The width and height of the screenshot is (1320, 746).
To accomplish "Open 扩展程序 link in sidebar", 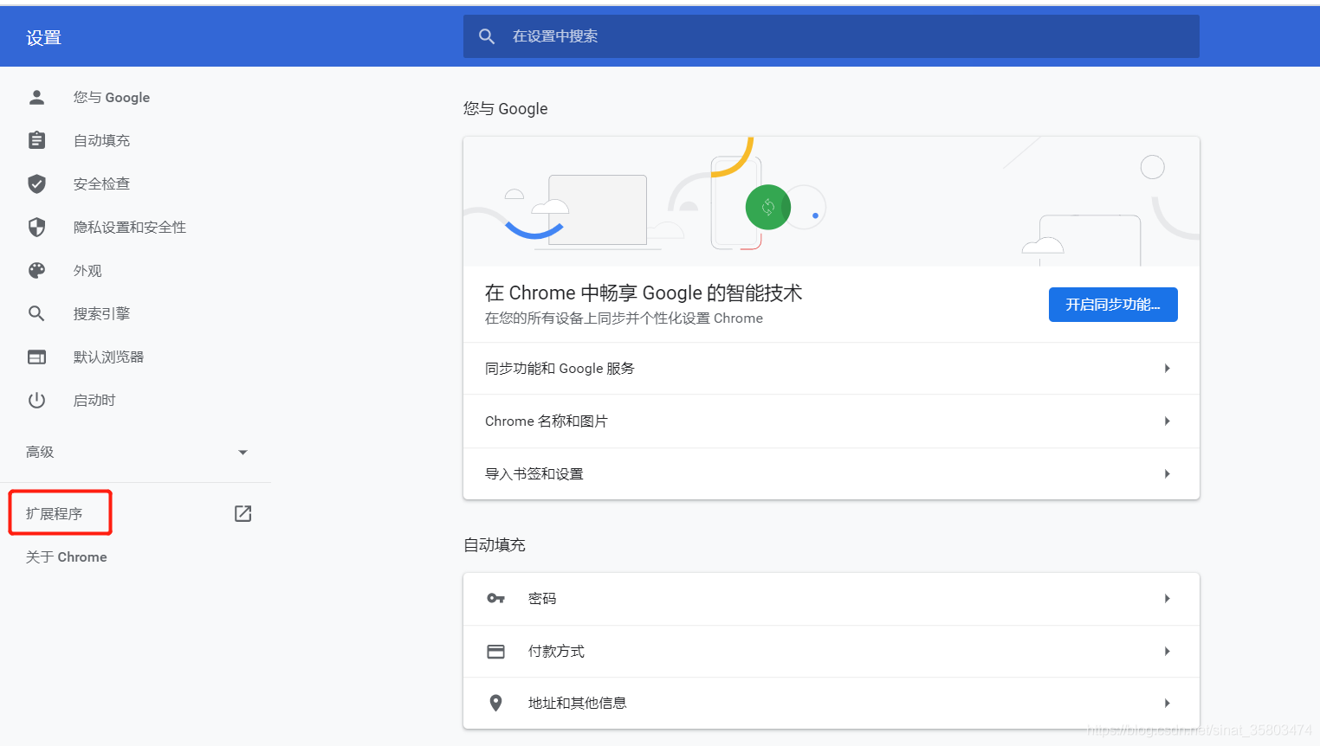I will pyautogui.click(x=54, y=513).
